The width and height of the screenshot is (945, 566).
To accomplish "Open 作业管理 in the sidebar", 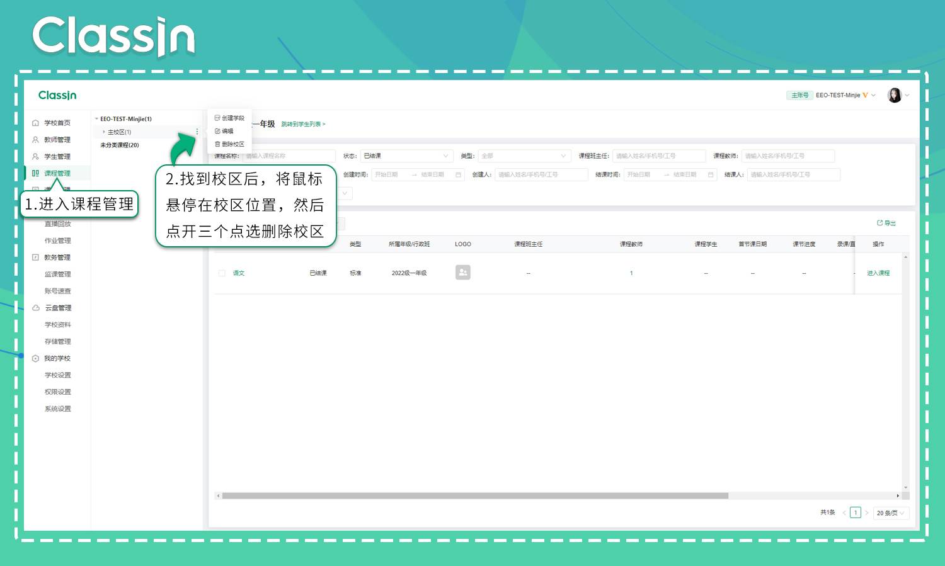I will pos(58,241).
